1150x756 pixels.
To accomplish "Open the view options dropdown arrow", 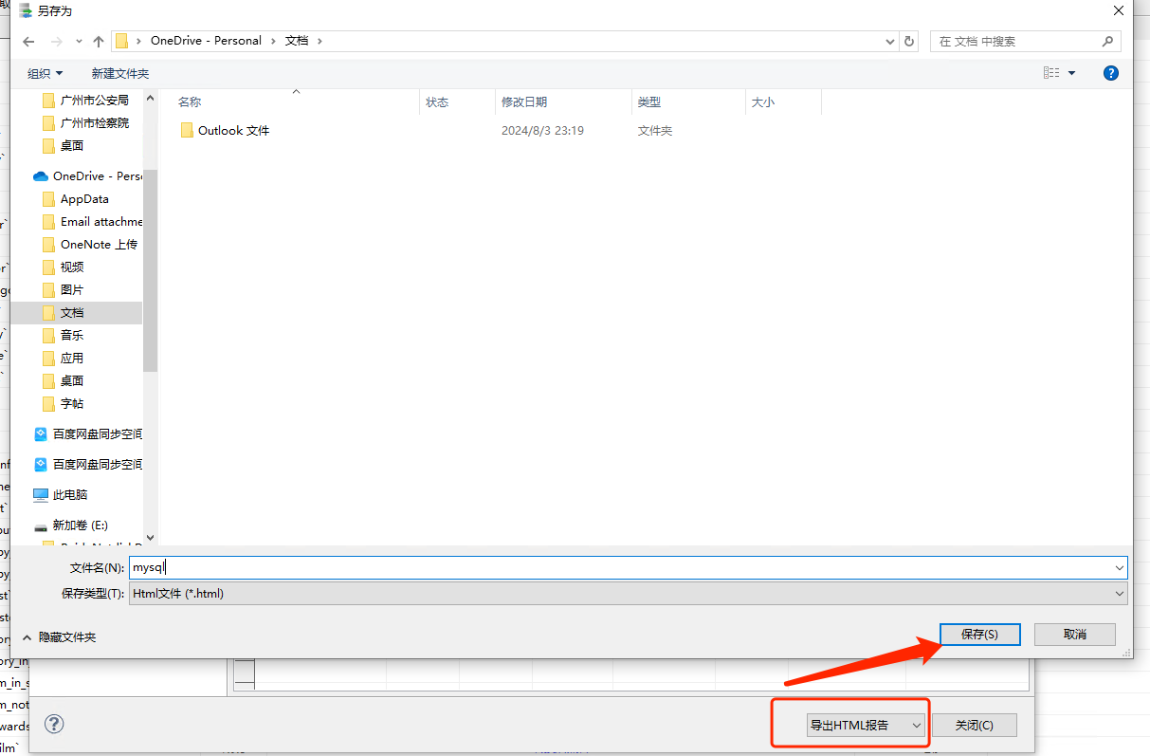I will (x=1072, y=73).
